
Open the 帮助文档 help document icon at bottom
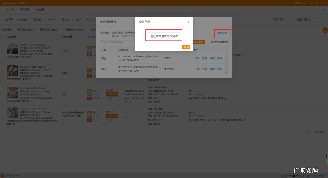pyautogui.click(x=294, y=175)
